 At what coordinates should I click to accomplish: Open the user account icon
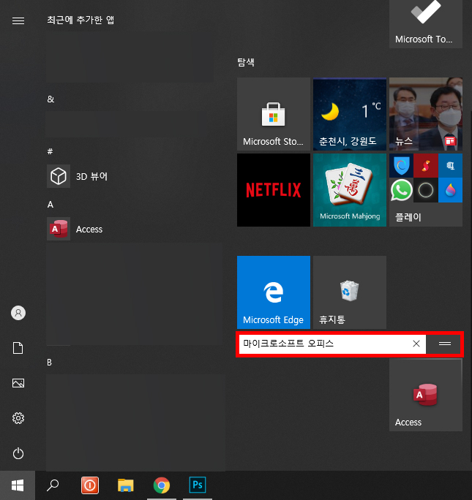pos(18,313)
